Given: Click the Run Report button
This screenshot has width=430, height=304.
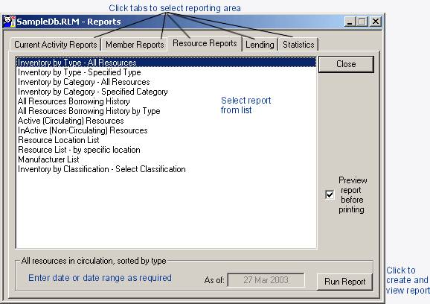Looking at the screenshot, I should [344, 282].
